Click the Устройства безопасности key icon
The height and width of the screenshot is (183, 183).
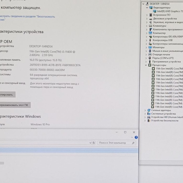[x=149, y=121]
